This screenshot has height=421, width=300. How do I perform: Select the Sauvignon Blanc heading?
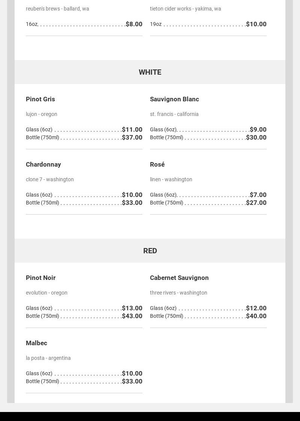174,99
